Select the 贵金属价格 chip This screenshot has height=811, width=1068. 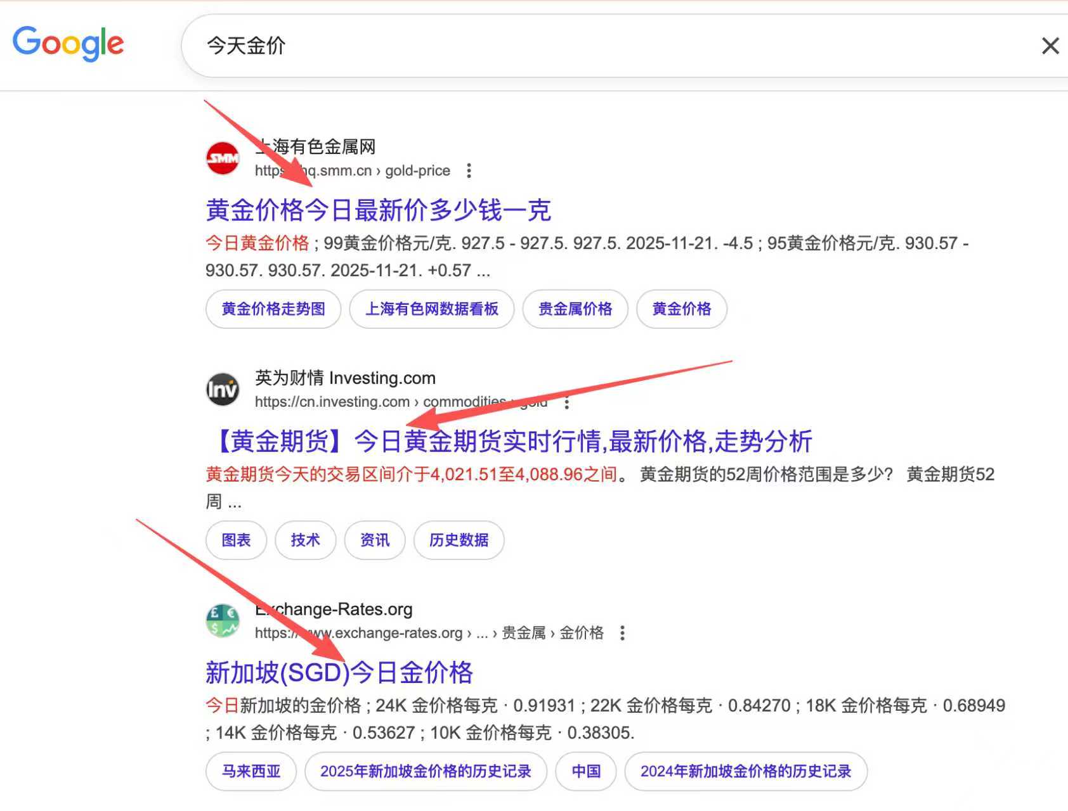tap(575, 309)
